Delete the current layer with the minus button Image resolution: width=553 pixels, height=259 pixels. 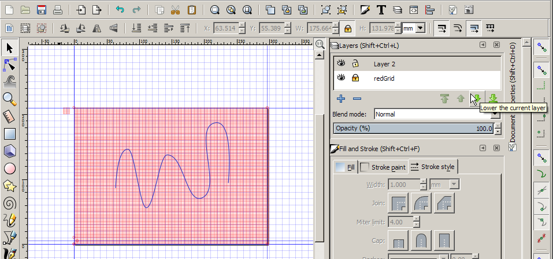(x=357, y=99)
